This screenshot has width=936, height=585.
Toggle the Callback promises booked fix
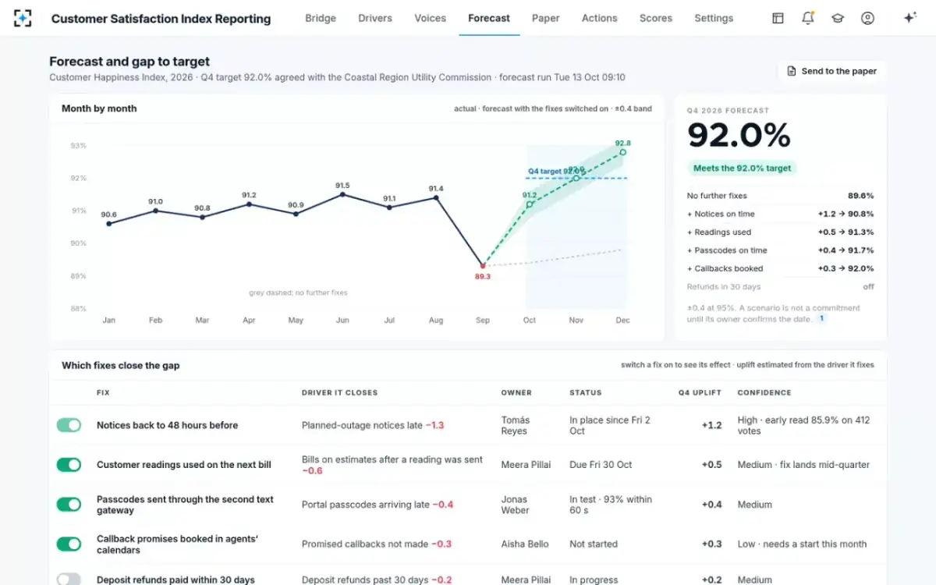tap(69, 544)
